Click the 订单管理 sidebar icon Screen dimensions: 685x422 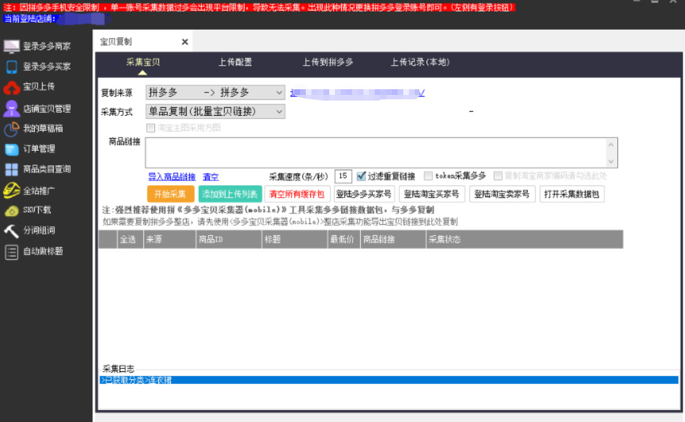(x=11, y=149)
